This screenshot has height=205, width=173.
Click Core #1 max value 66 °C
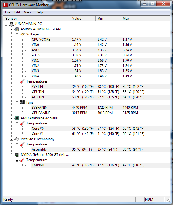tap(133, 134)
